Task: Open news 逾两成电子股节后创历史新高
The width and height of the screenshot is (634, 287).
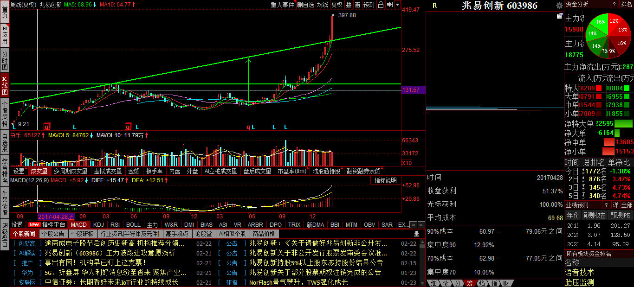Action: click(114, 243)
